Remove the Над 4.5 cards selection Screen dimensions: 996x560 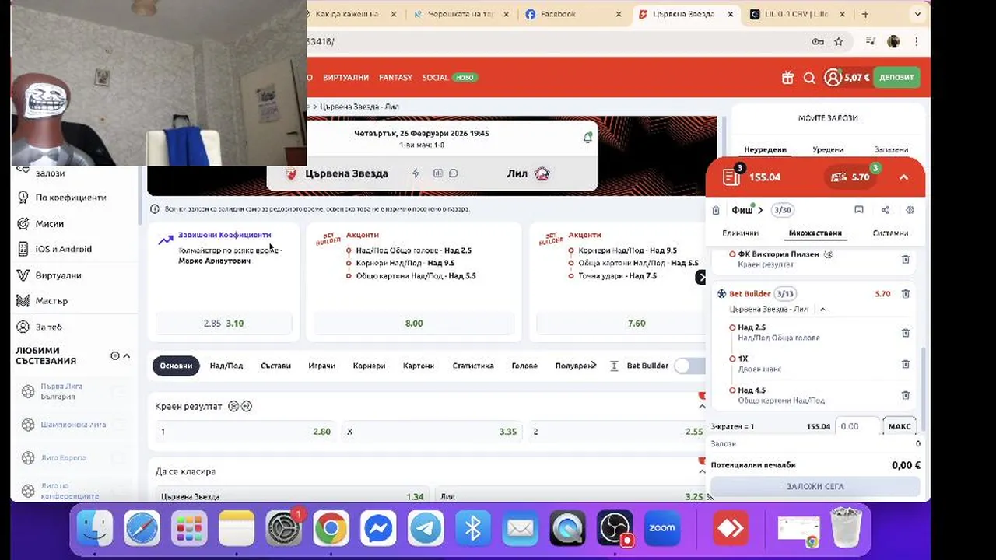(x=905, y=395)
